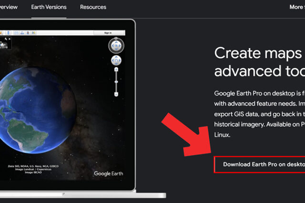
Task: Click the 'Google Earth Pro on desktop is' text
Action: pos(257,93)
